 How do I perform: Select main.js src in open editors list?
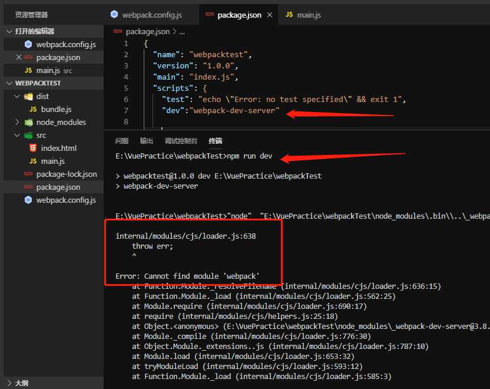click(54, 71)
